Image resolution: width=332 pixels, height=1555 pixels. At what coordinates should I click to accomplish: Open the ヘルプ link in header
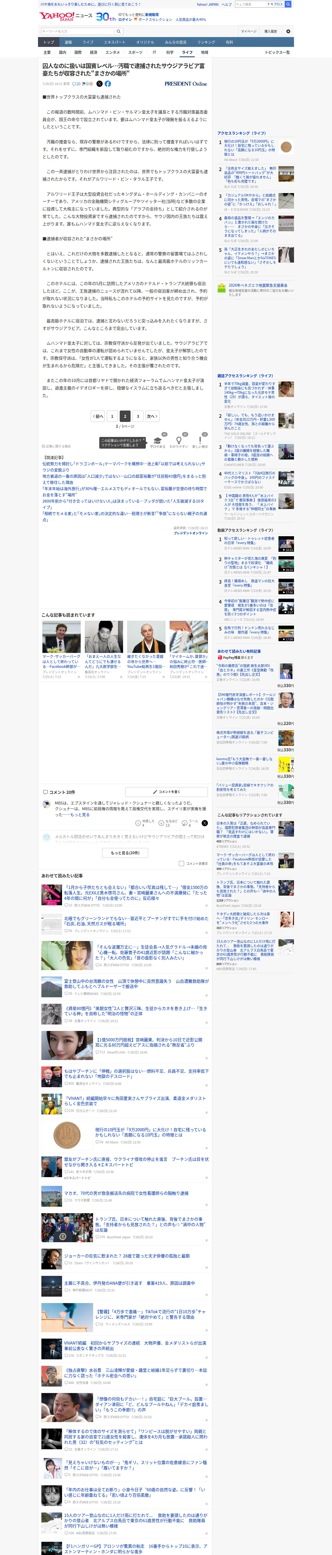point(227,4)
